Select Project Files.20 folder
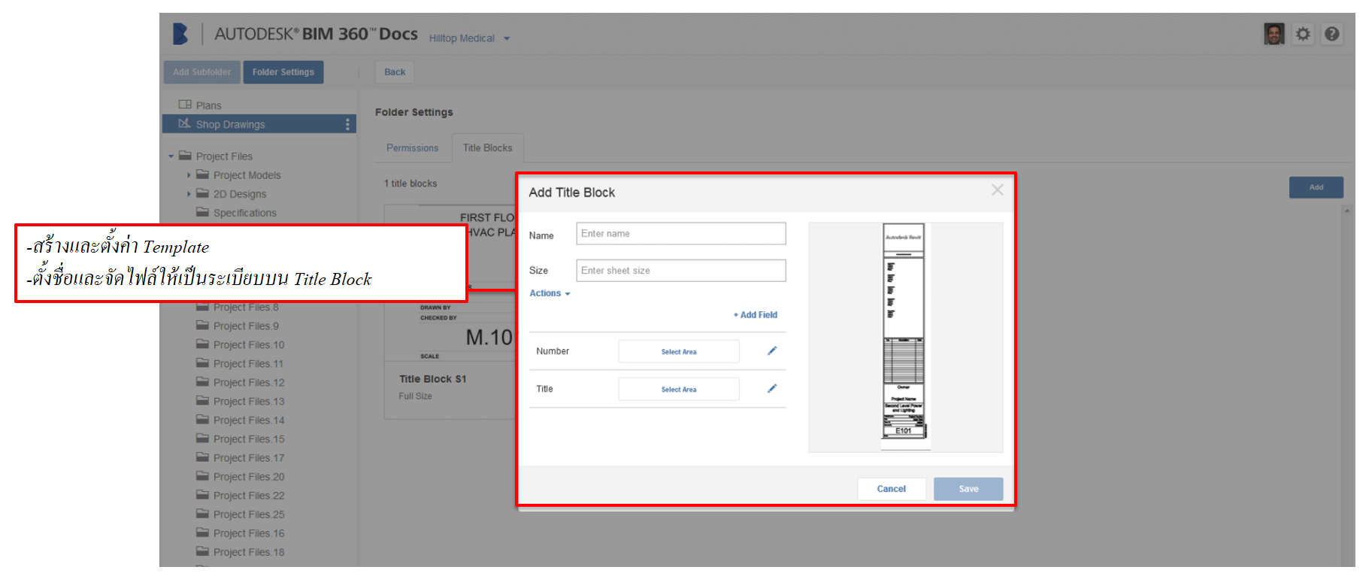 click(249, 477)
